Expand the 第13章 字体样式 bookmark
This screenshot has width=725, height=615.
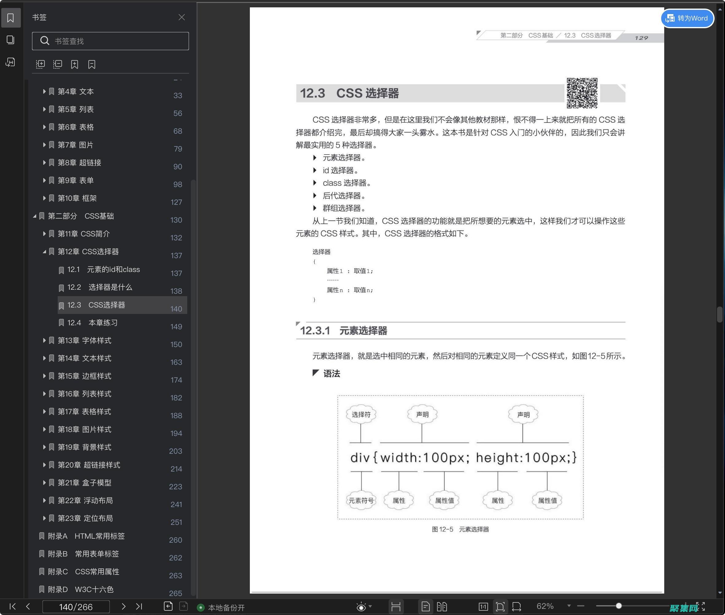tap(45, 341)
